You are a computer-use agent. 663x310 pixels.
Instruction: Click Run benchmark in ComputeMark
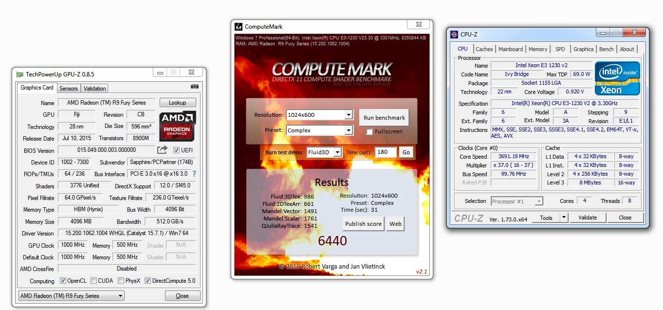[x=385, y=118]
